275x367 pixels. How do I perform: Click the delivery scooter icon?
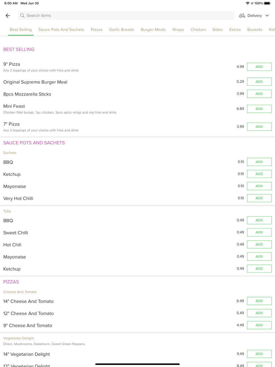pyautogui.click(x=242, y=16)
